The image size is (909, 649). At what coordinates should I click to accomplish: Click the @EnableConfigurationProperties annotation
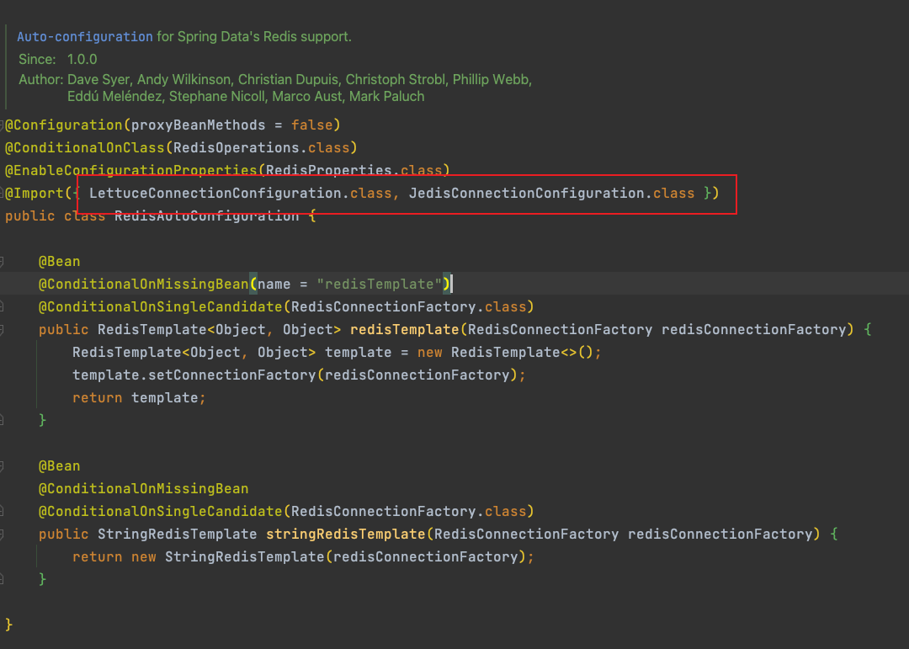[x=131, y=170]
